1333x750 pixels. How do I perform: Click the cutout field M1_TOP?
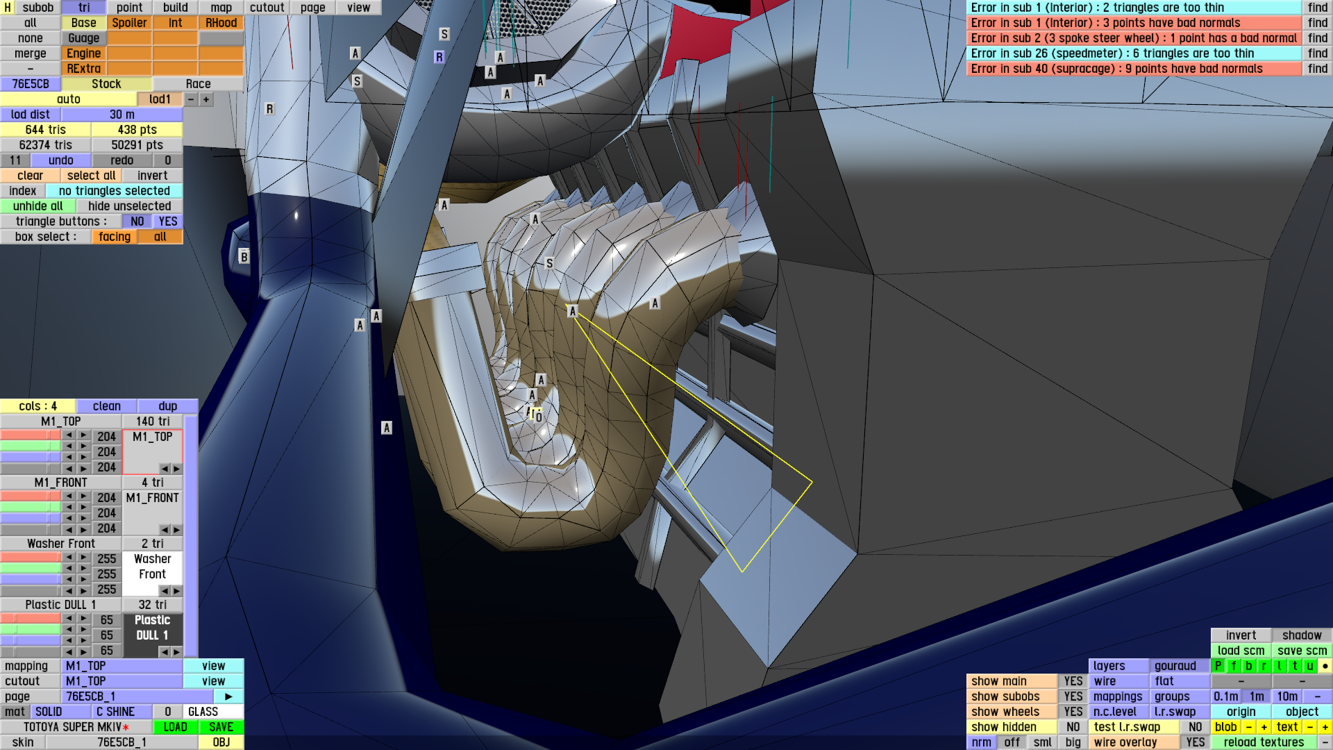(x=122, y=681)
